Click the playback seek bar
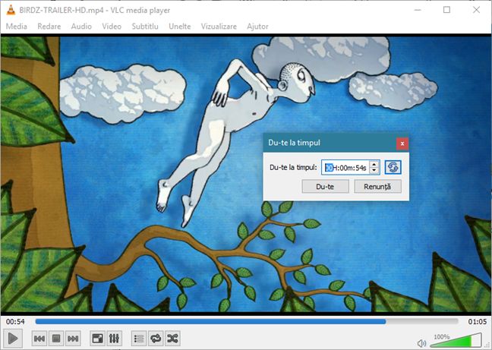The width and height of the screenshot is (492, 350). tap(247, 321)
